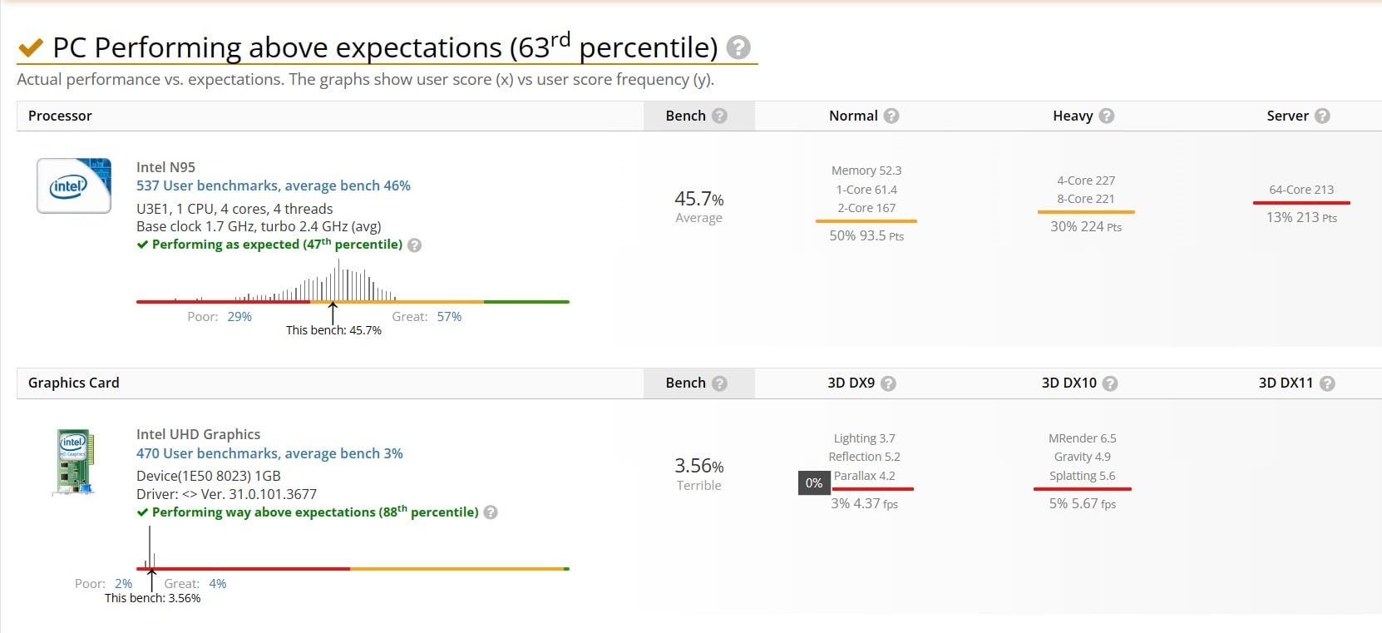This screenshot has height=633, width=1382.
Task: Click the Intel graphics card thumbnail
Action: coord(74,462)
